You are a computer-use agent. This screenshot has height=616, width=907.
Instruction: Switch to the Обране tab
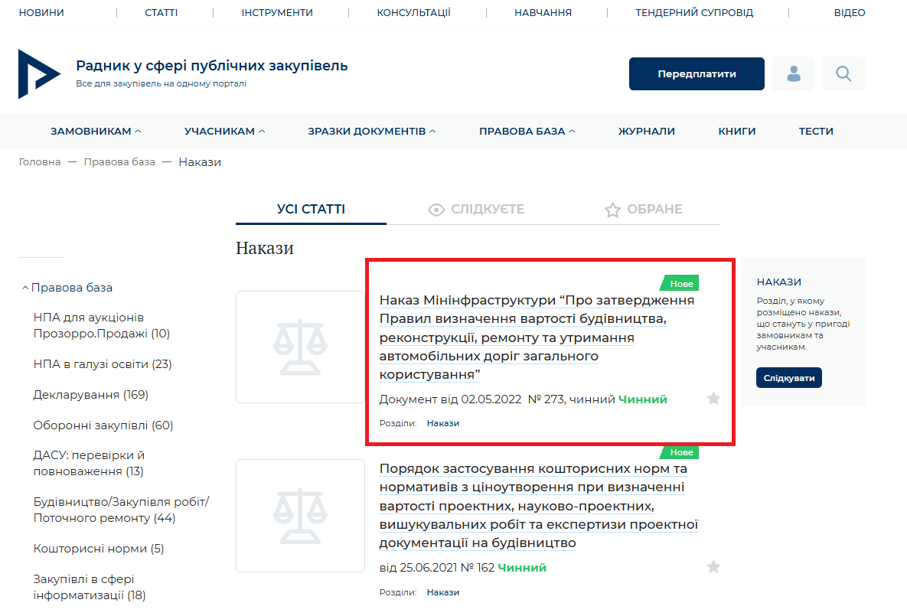click(x=643, y=209)
